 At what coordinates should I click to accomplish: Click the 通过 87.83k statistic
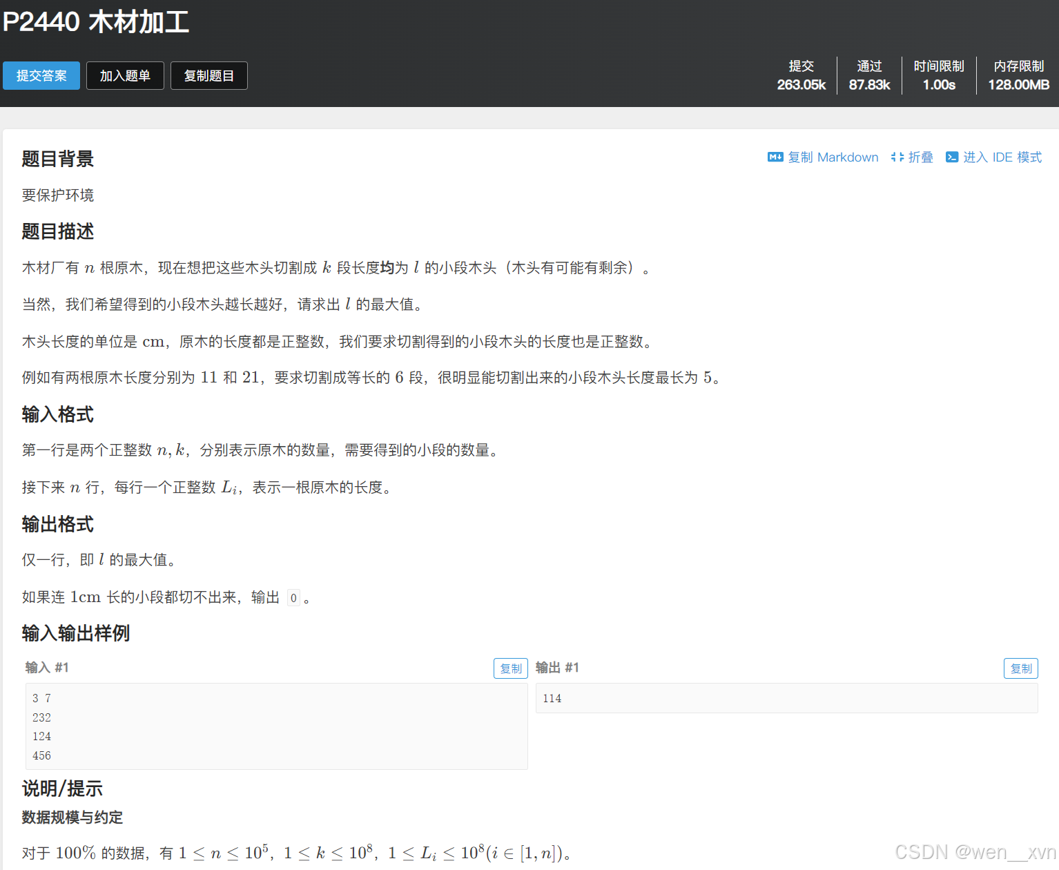point(869,75)
